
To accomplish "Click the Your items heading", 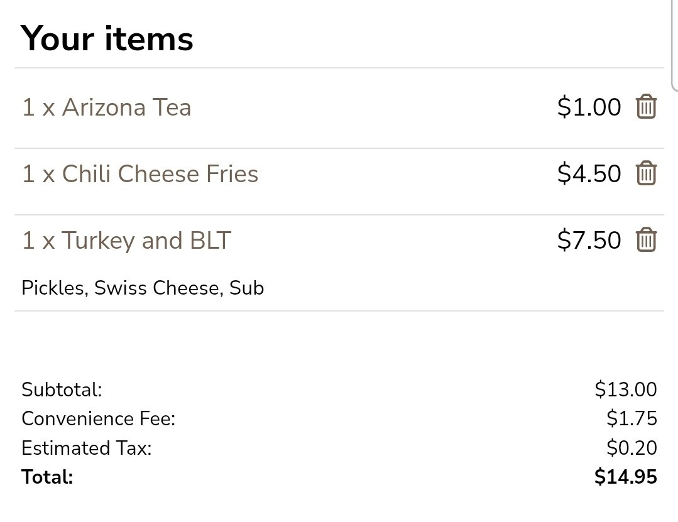I will click(x=107, y=38).
